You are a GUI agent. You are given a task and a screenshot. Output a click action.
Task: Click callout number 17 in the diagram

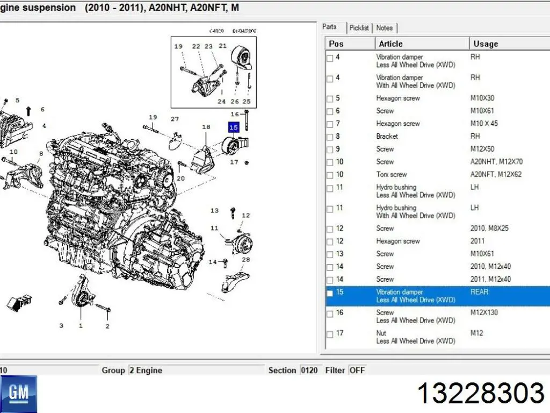[234, 162]
